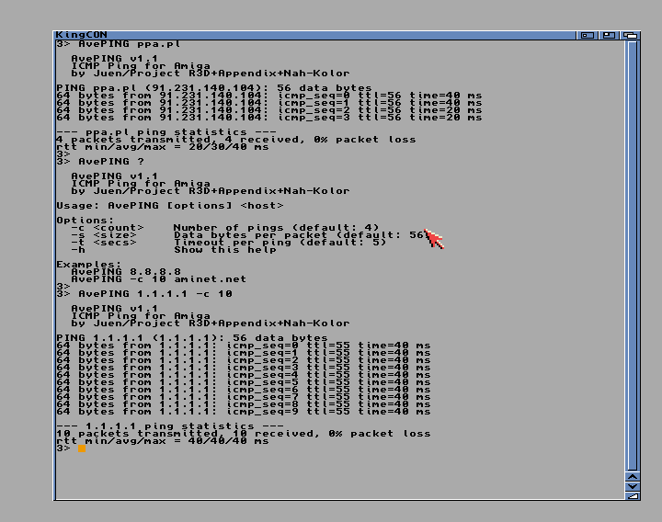662x522 pixels.
Task: Click the line '--- ppa.pl ping statistics ---'
Action: click(x=166, y=132)
